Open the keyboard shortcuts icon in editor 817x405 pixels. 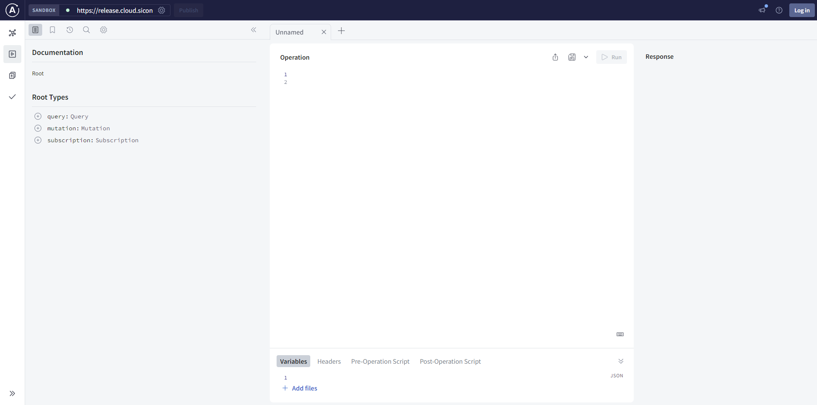(620, 334)
